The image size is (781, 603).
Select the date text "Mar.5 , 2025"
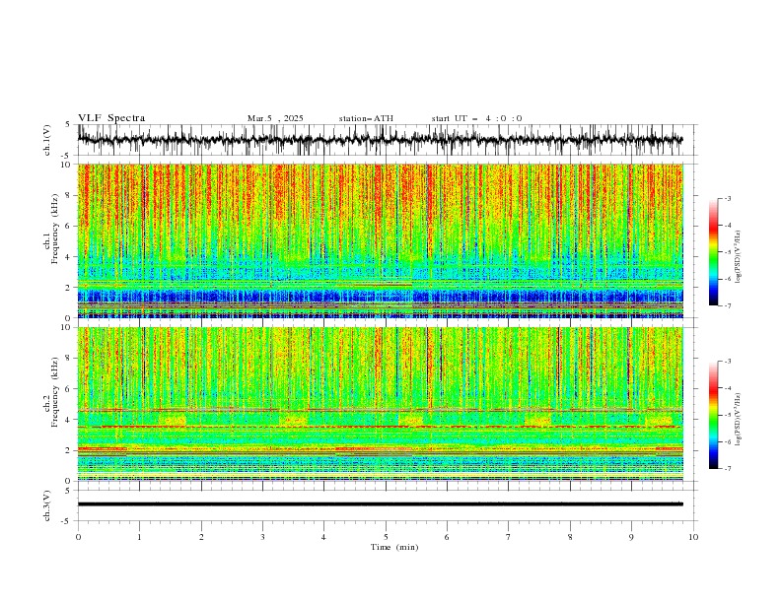pyautogui.click(x=275, y=118)
